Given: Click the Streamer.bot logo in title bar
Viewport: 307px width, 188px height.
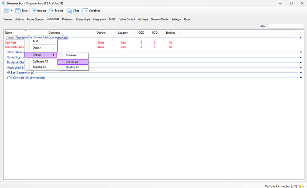Looking at the screenshot, I should [4, 3].
